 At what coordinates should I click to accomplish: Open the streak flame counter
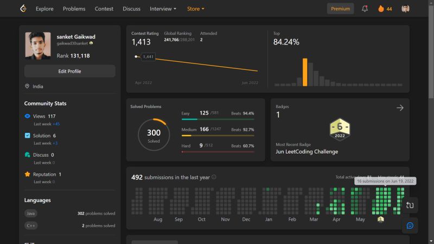click(x=385, y=9)
